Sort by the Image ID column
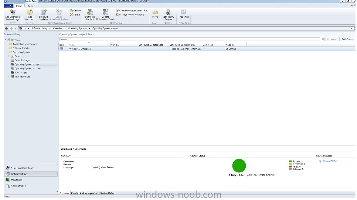Image resolution: width=357 pixels, height=200 pixels. click(x=235, y=45)
